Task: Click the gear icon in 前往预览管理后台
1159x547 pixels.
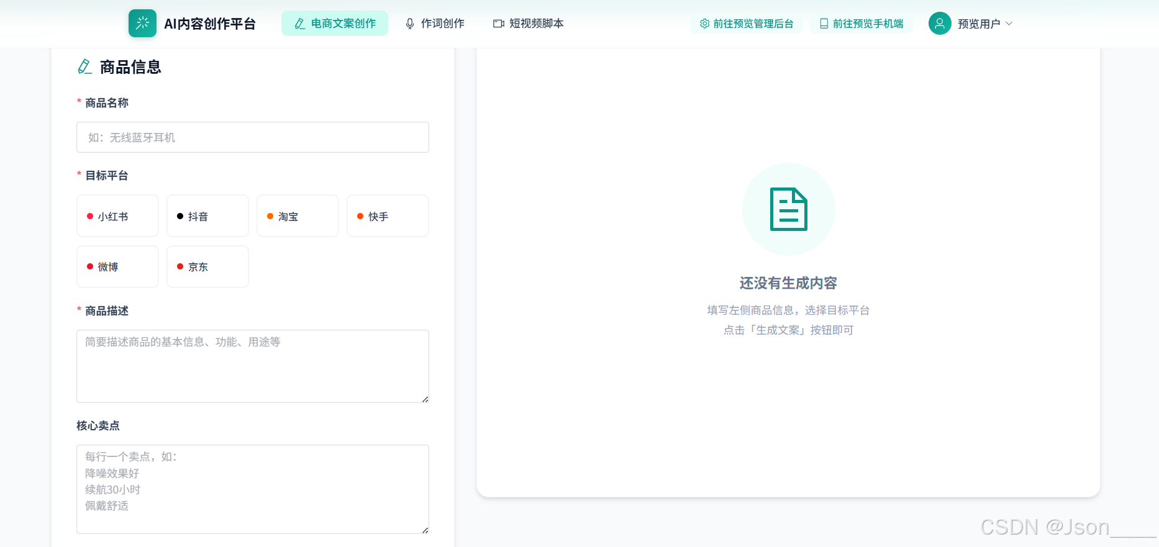Action: [704, 24]
